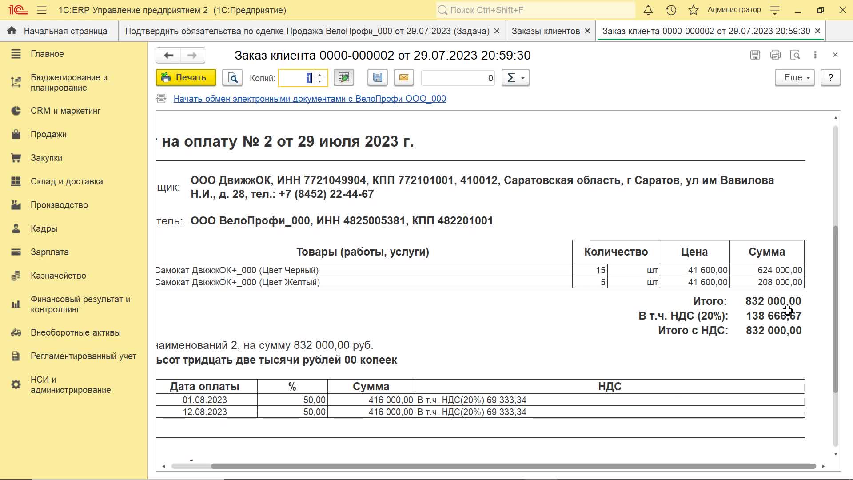
Task: Open the sigma sum dropdown
Action: pos(515,78)
